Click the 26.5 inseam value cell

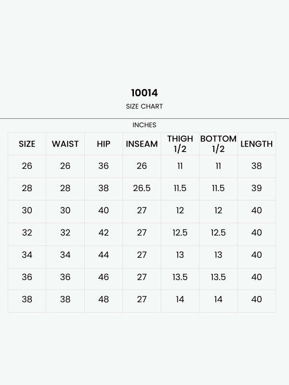[142, 188]
